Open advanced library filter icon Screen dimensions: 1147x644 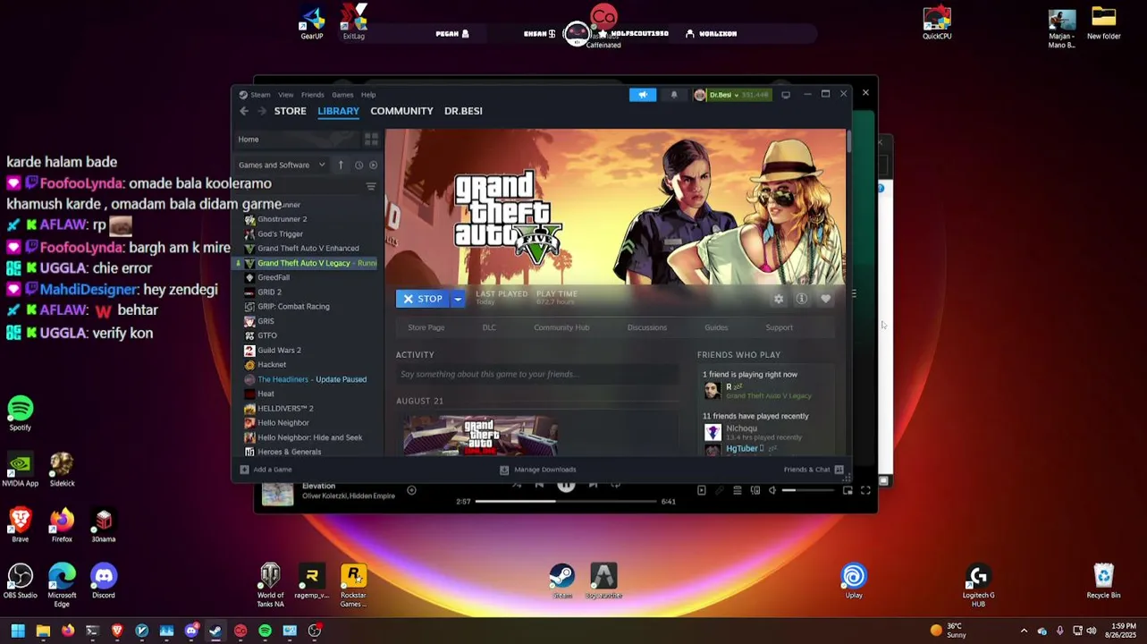[x=371, y=186]
